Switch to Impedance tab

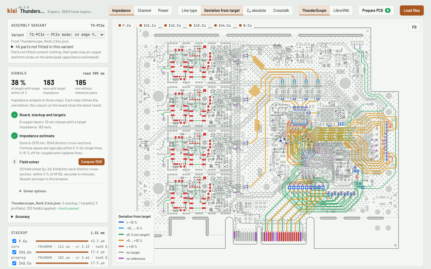click(x=121, y=10)
